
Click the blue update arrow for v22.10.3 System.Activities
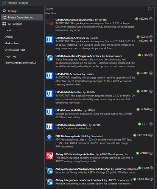[151, 41]
